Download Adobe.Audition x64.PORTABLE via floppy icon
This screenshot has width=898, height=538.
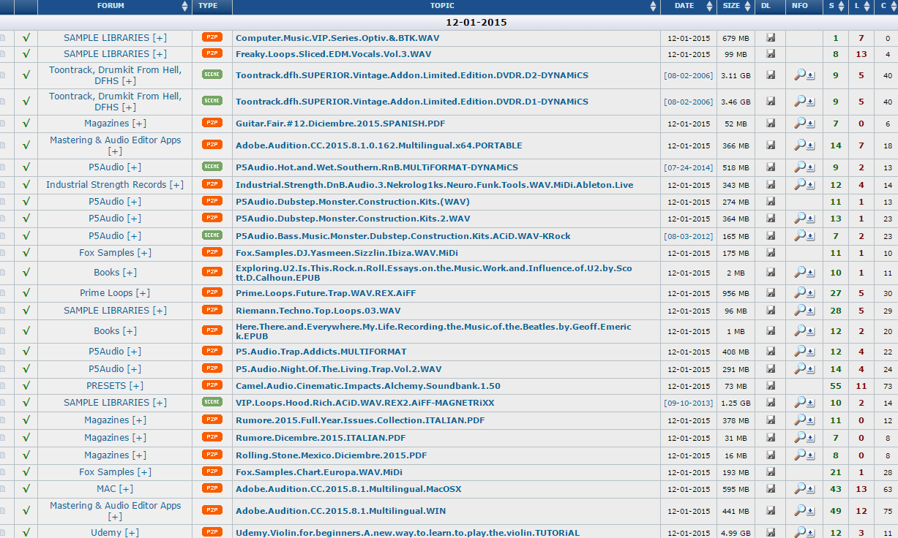[x=771, y=145]
